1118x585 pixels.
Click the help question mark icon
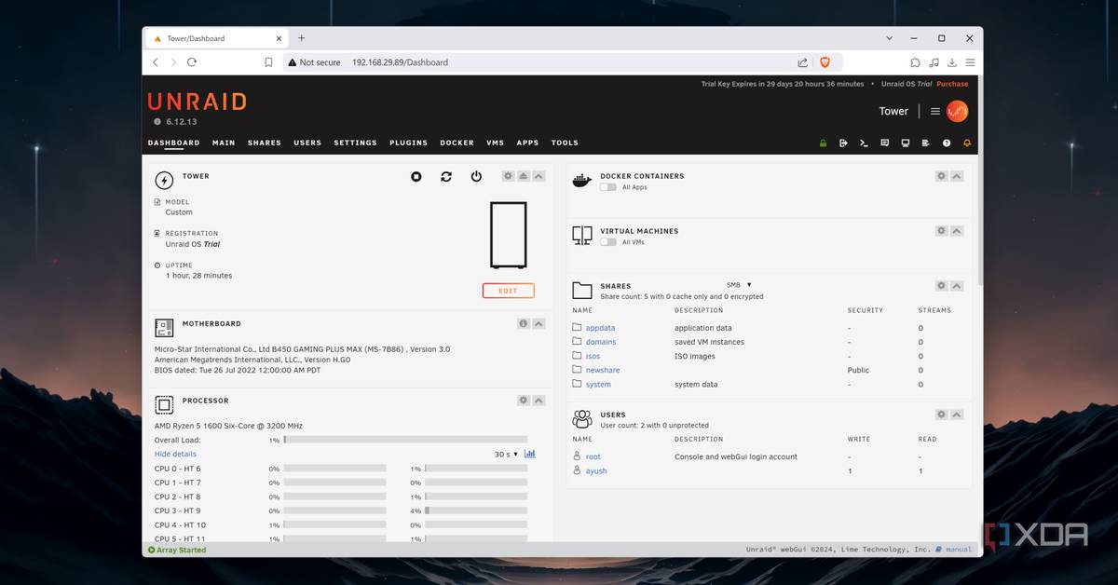click(947, 143)
